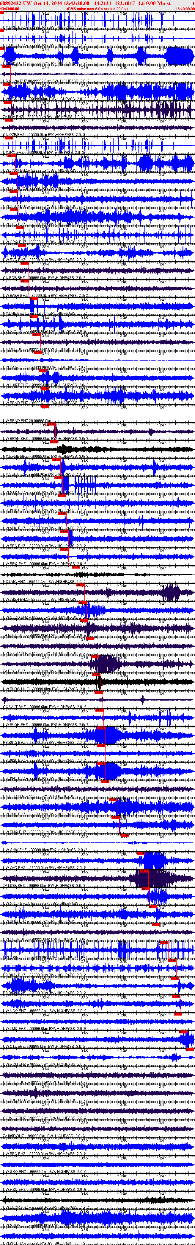Select the UW BABR BHZ station label

click(45, 296)
